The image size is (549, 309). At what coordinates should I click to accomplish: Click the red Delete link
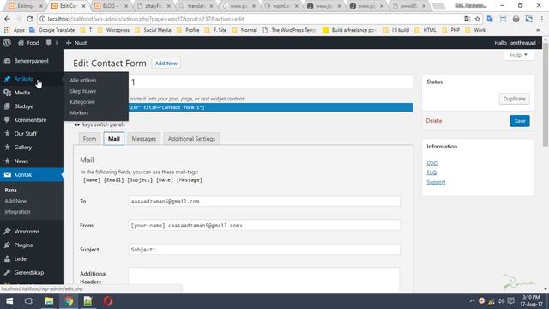[434, 121]
